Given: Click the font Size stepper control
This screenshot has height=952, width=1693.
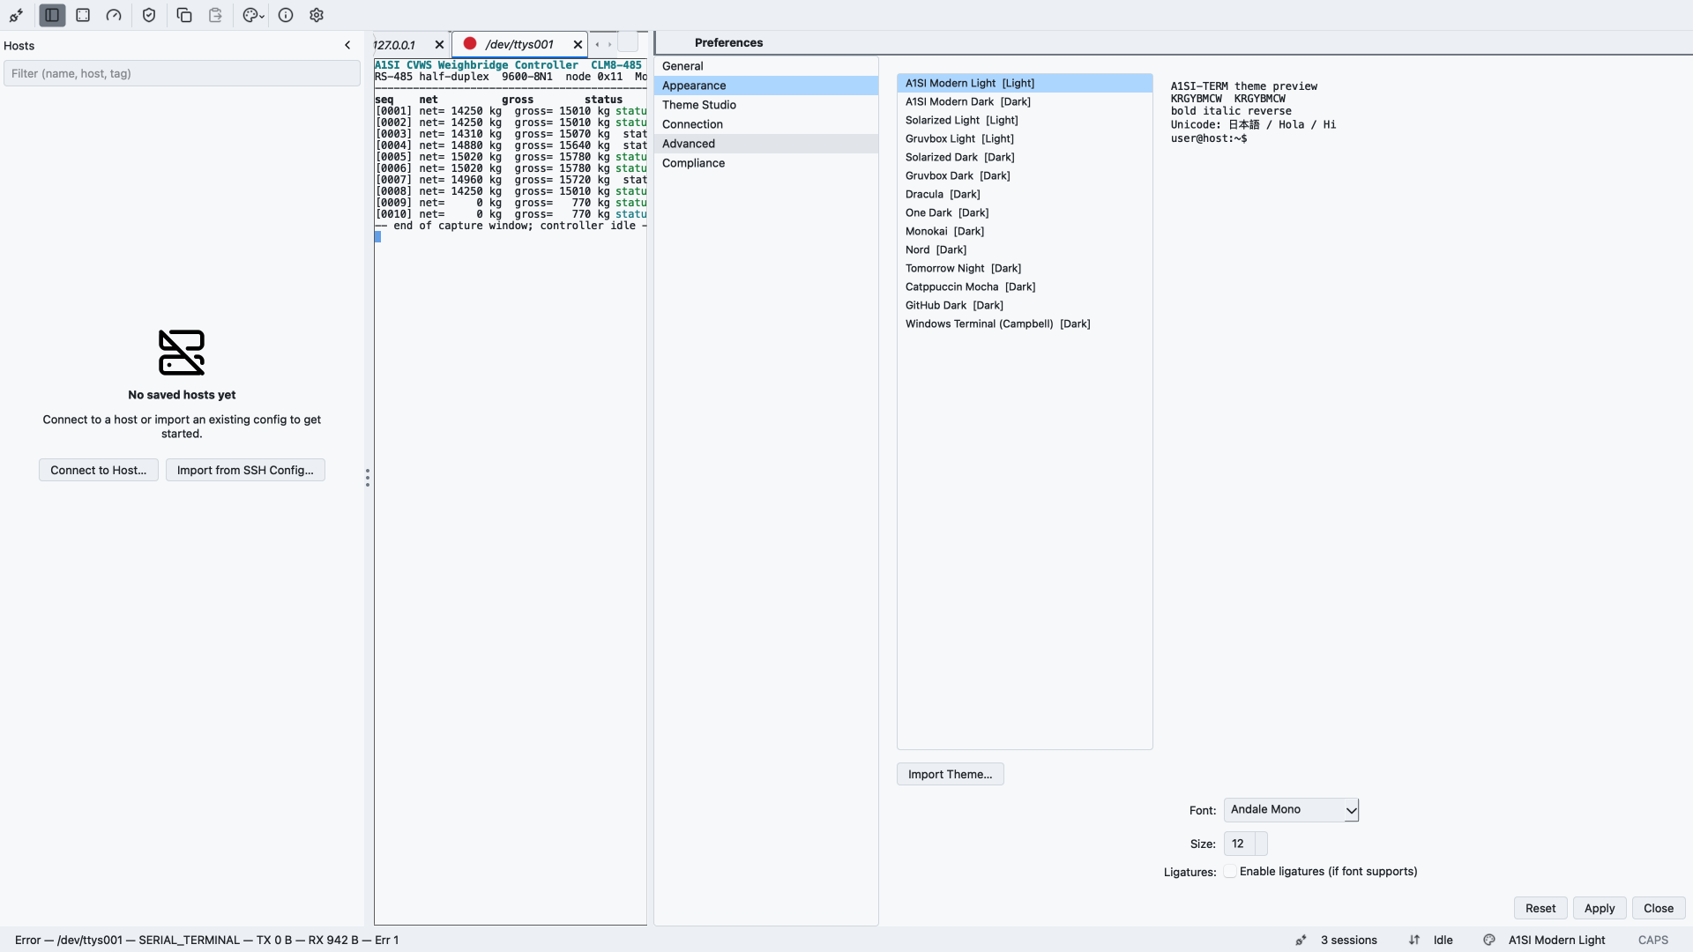Looking at the screenshot, I should pyautogui.click(x=1261, y=844).
